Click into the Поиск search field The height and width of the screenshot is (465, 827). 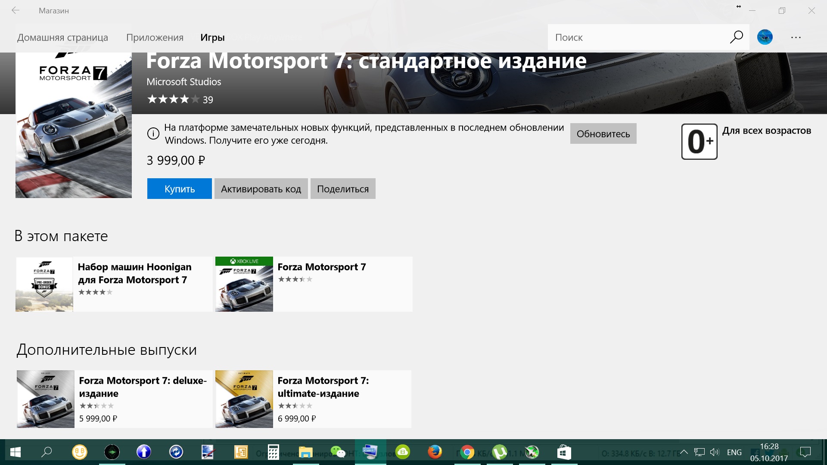coord(637,37)
